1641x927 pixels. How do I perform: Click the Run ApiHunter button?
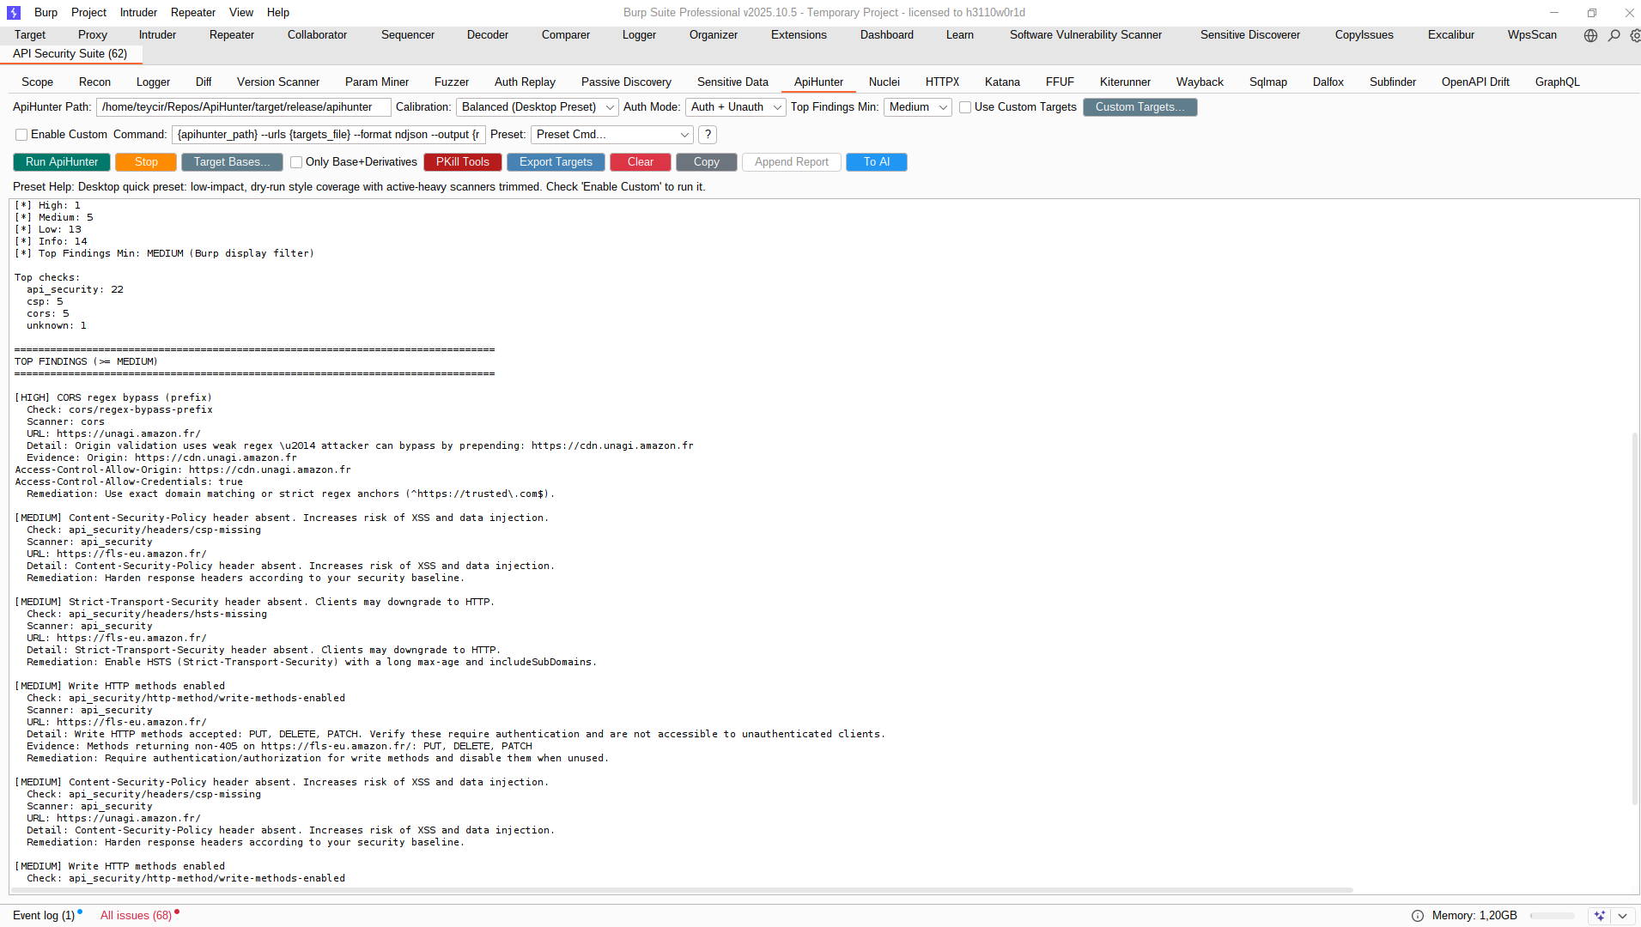pyautogui.click(x=62, y=162)
